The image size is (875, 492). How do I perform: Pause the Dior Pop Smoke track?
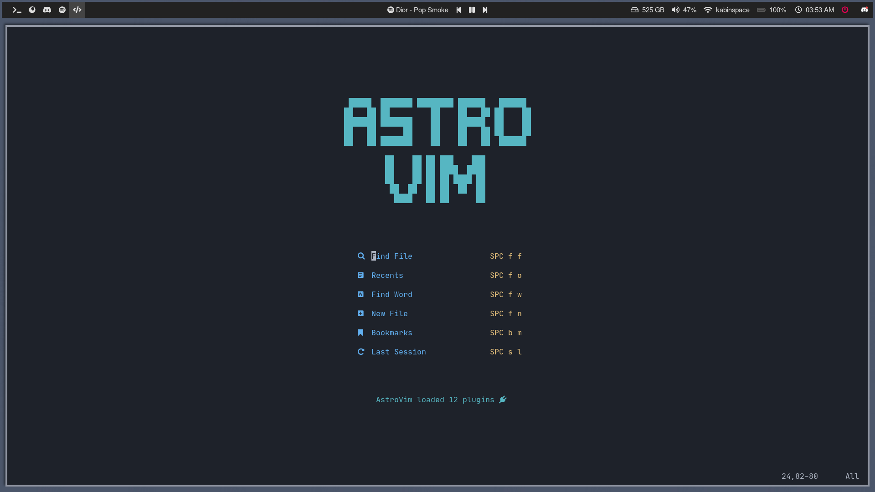pos(472,9)
